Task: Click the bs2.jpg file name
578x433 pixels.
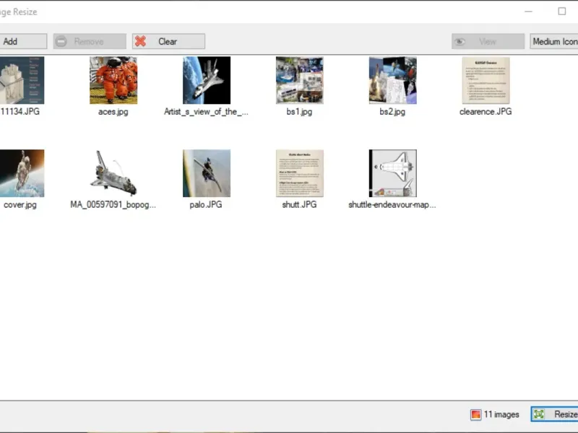Action: coord(392,112)
